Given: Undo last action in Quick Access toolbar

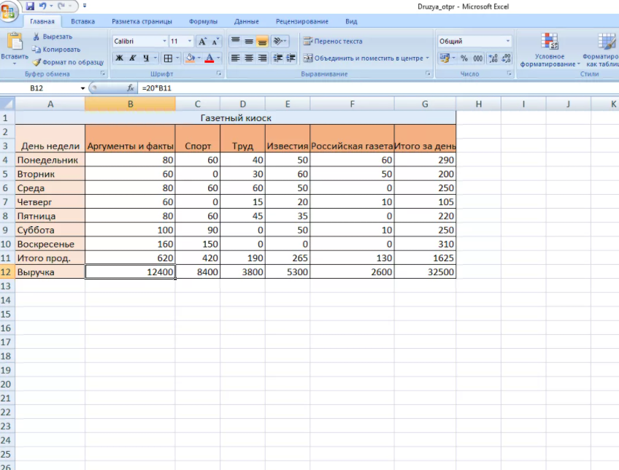Looking at the screenshot, I should pyautogui.click(x=42, y=6).
